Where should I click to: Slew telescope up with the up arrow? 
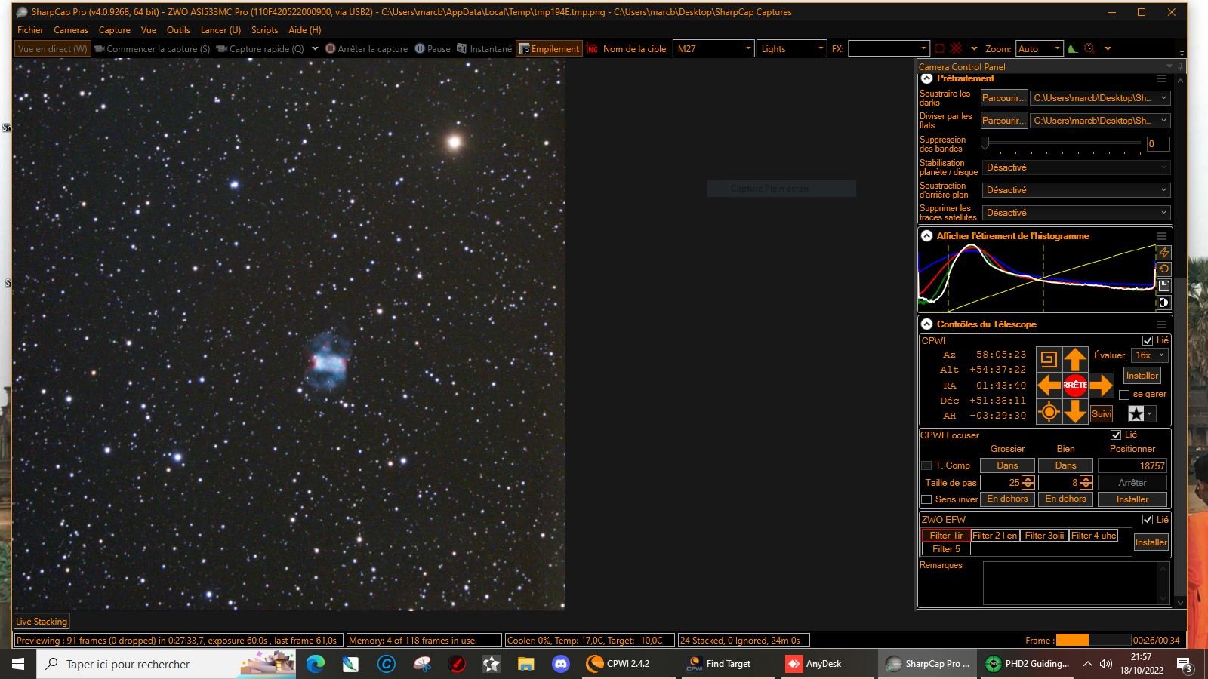pyautogui.click(x=1075, y=359)
